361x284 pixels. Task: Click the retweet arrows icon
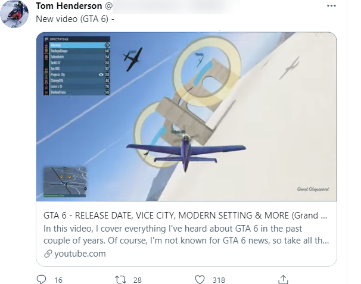[121, 280]
